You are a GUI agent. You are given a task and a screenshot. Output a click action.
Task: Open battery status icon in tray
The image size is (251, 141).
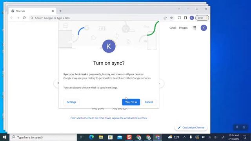204,137
